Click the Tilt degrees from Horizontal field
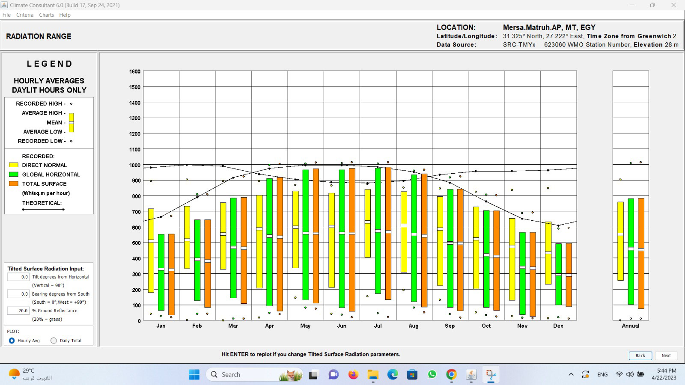685x385 pixels. pos(18,277)
